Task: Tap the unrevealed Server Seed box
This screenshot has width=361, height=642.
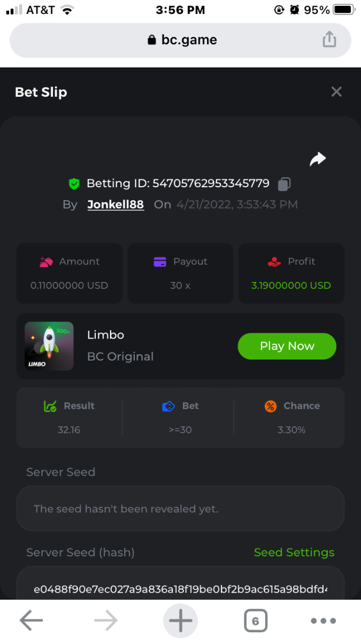Action: click(x=180, y=509)
